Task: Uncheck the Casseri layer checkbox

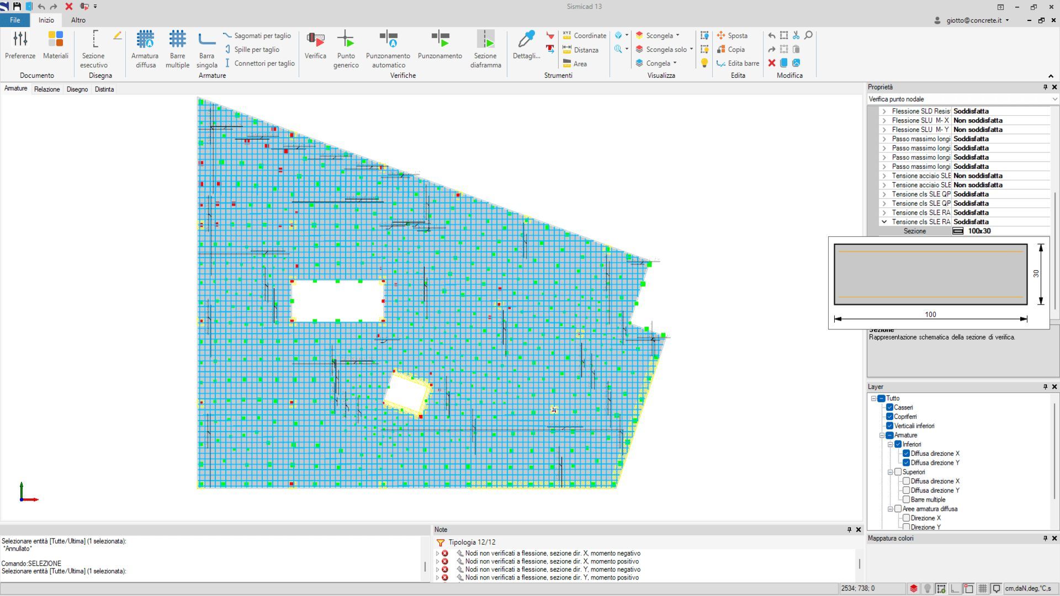Action: [x=889, y=407]
